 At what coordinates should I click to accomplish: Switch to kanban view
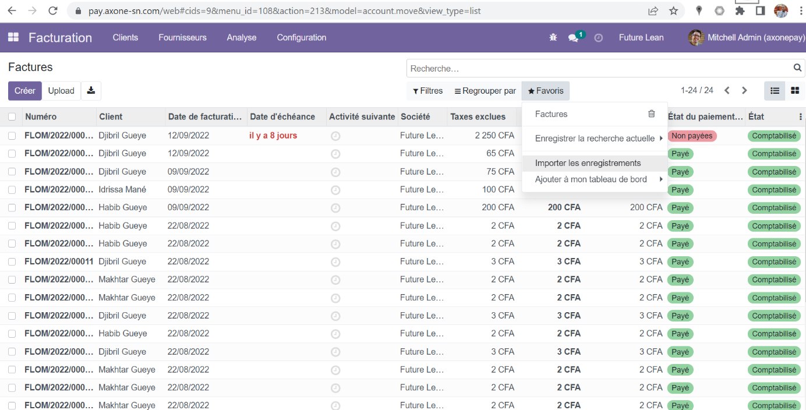794,91
